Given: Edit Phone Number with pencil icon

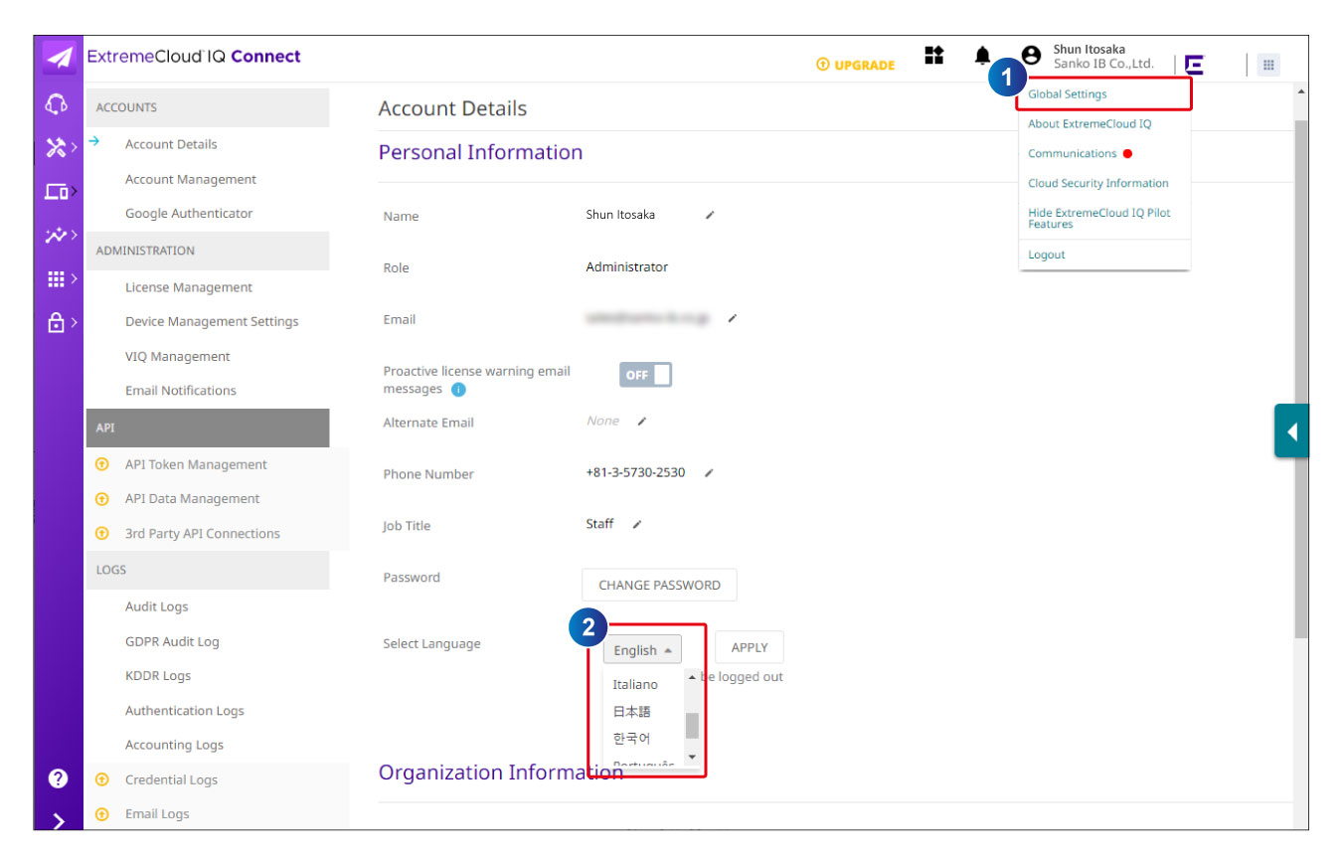Looking at the screenshot, I should tap(709, 473).
